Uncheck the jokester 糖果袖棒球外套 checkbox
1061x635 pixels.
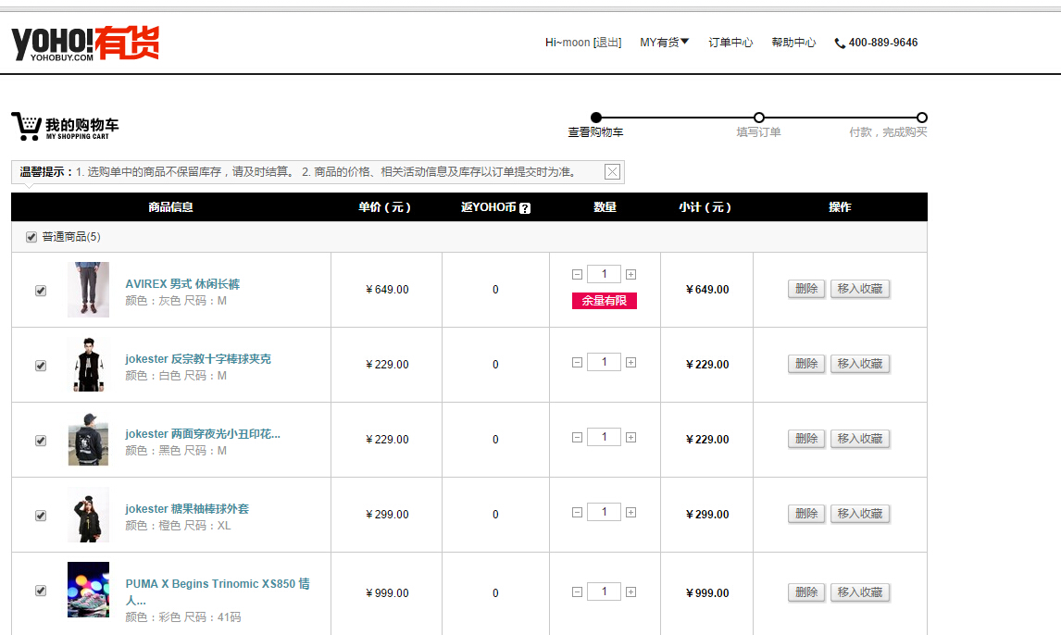tap(41, 516)
